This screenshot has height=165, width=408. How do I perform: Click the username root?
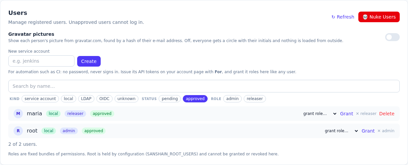point(32,131)
